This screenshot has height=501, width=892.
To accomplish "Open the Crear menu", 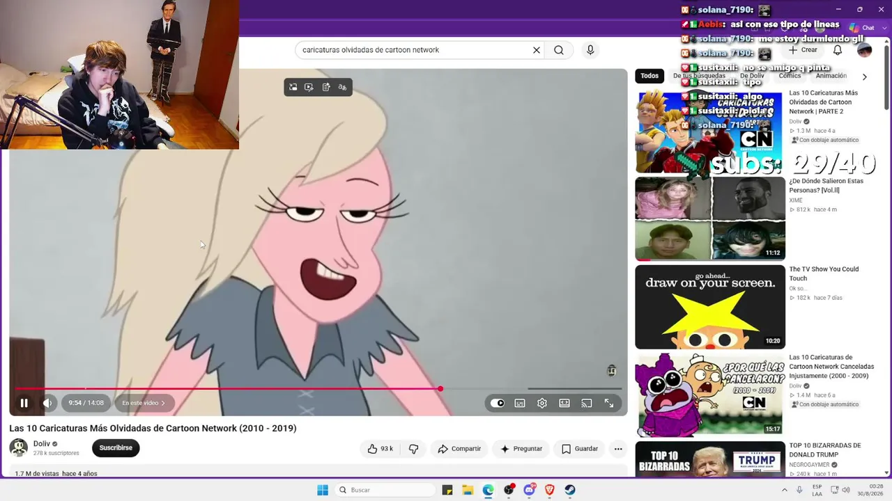I will pyautogui.click(x=803, y=50).
